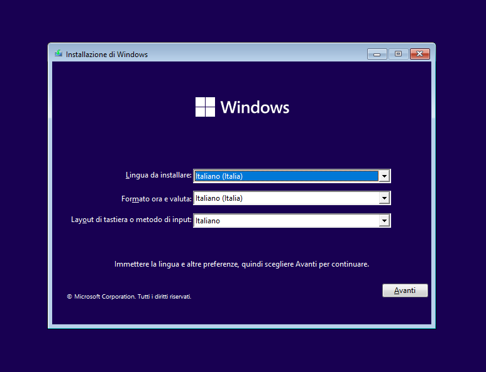The height and width of the screenshot is (372, 486).
Task: Close the Installazione di Windows window
Action: [x=420, y=54]
